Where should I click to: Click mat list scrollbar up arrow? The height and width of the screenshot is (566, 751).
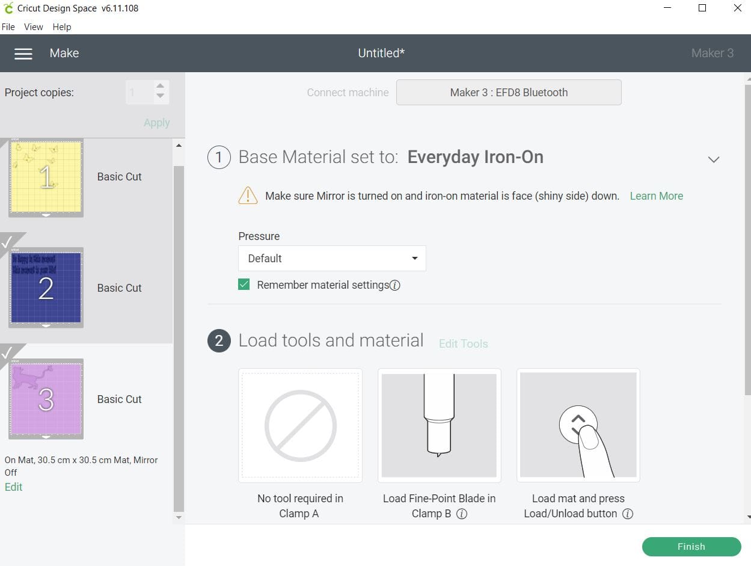point(179,146)
